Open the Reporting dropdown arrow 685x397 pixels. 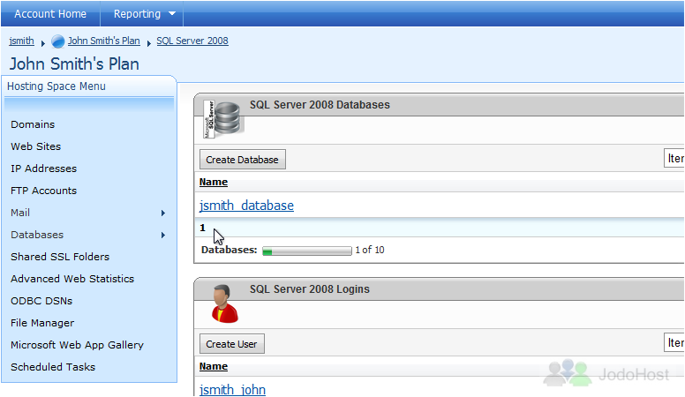click(x=172, y=13)
